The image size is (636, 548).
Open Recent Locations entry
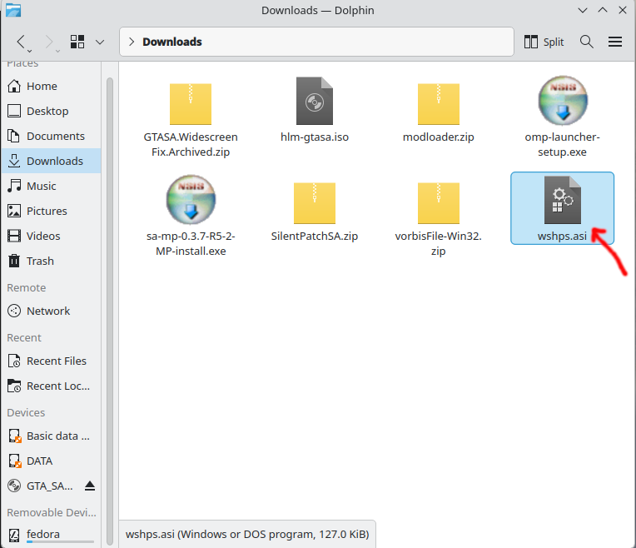[x=51, y=386]
